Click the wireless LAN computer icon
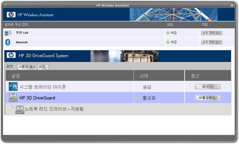Image resolution: width=239 pixels, height=144 pixels. pos(8,33)
